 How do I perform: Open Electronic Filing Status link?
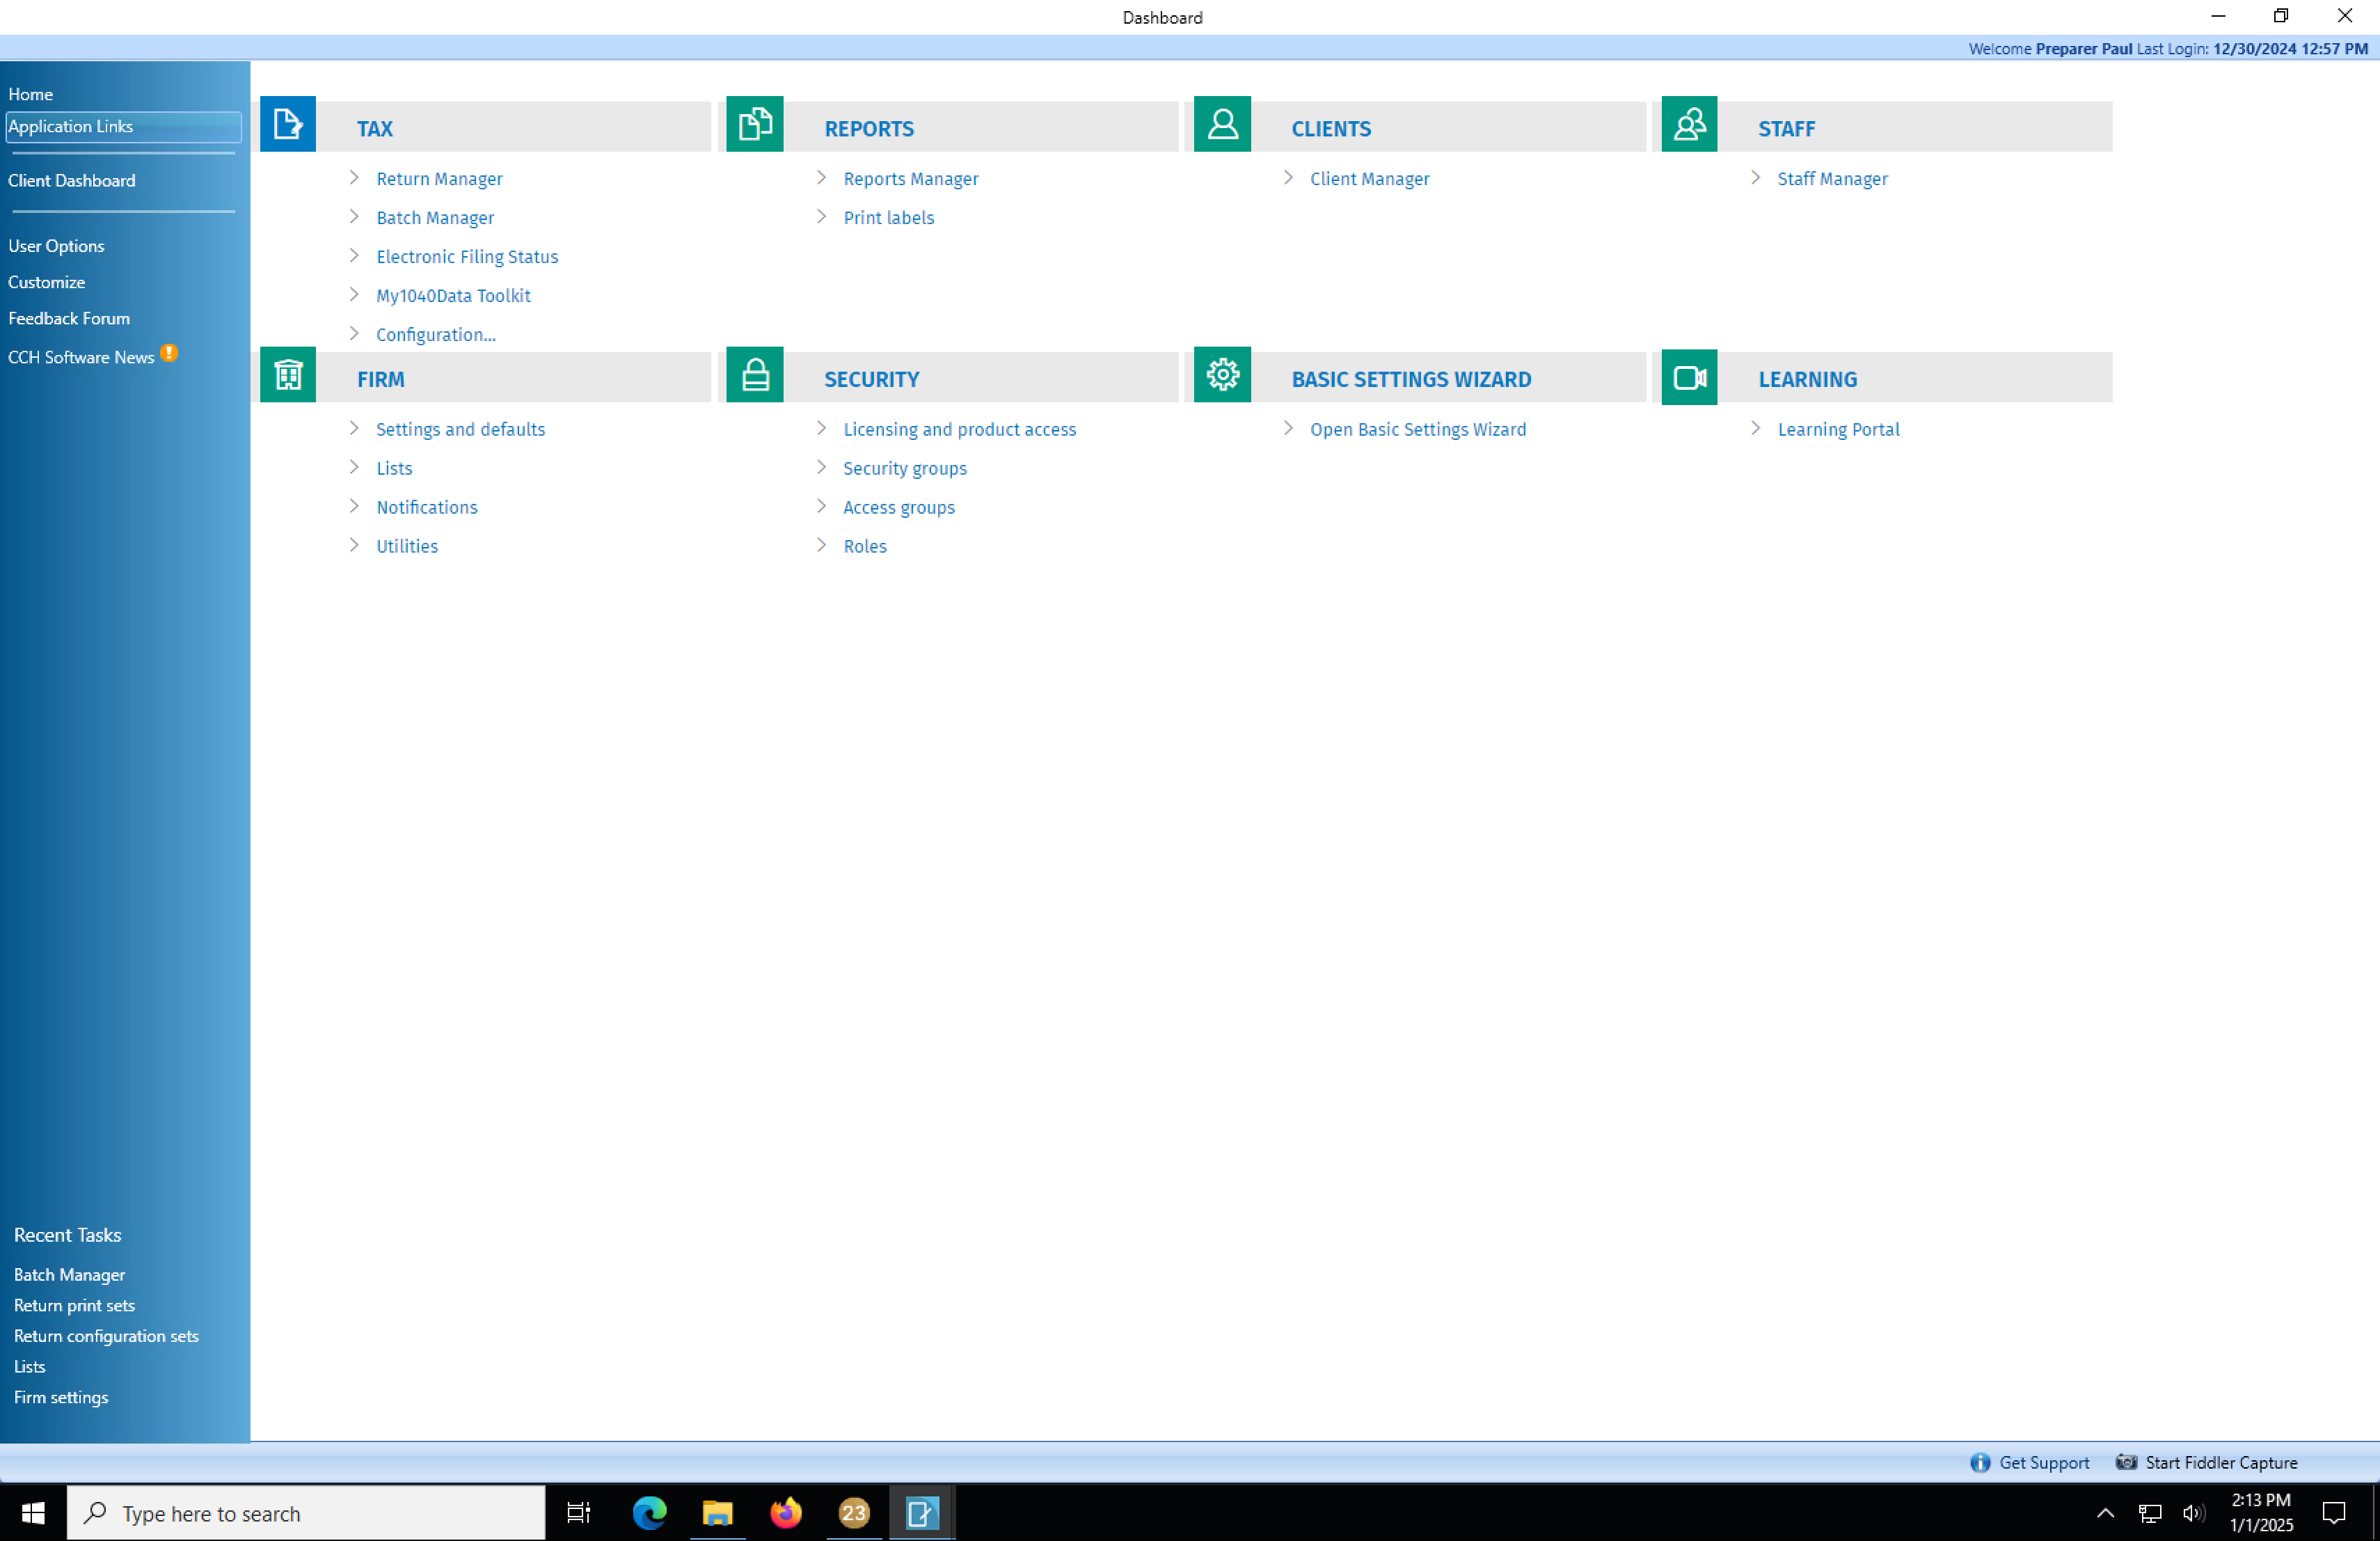[467, 257]
